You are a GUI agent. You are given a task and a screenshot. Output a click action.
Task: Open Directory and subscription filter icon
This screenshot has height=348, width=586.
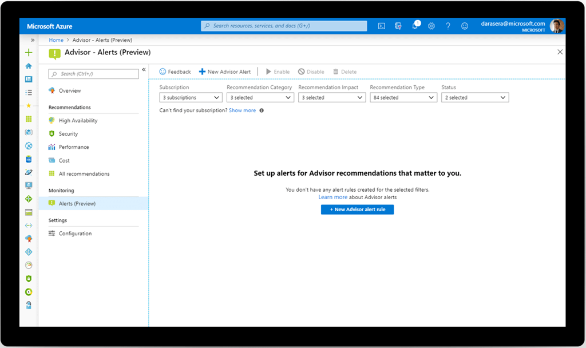coord(398,26)
